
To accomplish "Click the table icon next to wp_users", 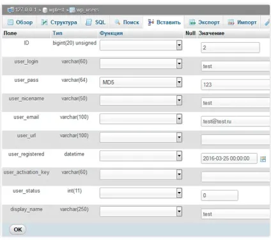I will pyautogui.click(x=72, y=10).
